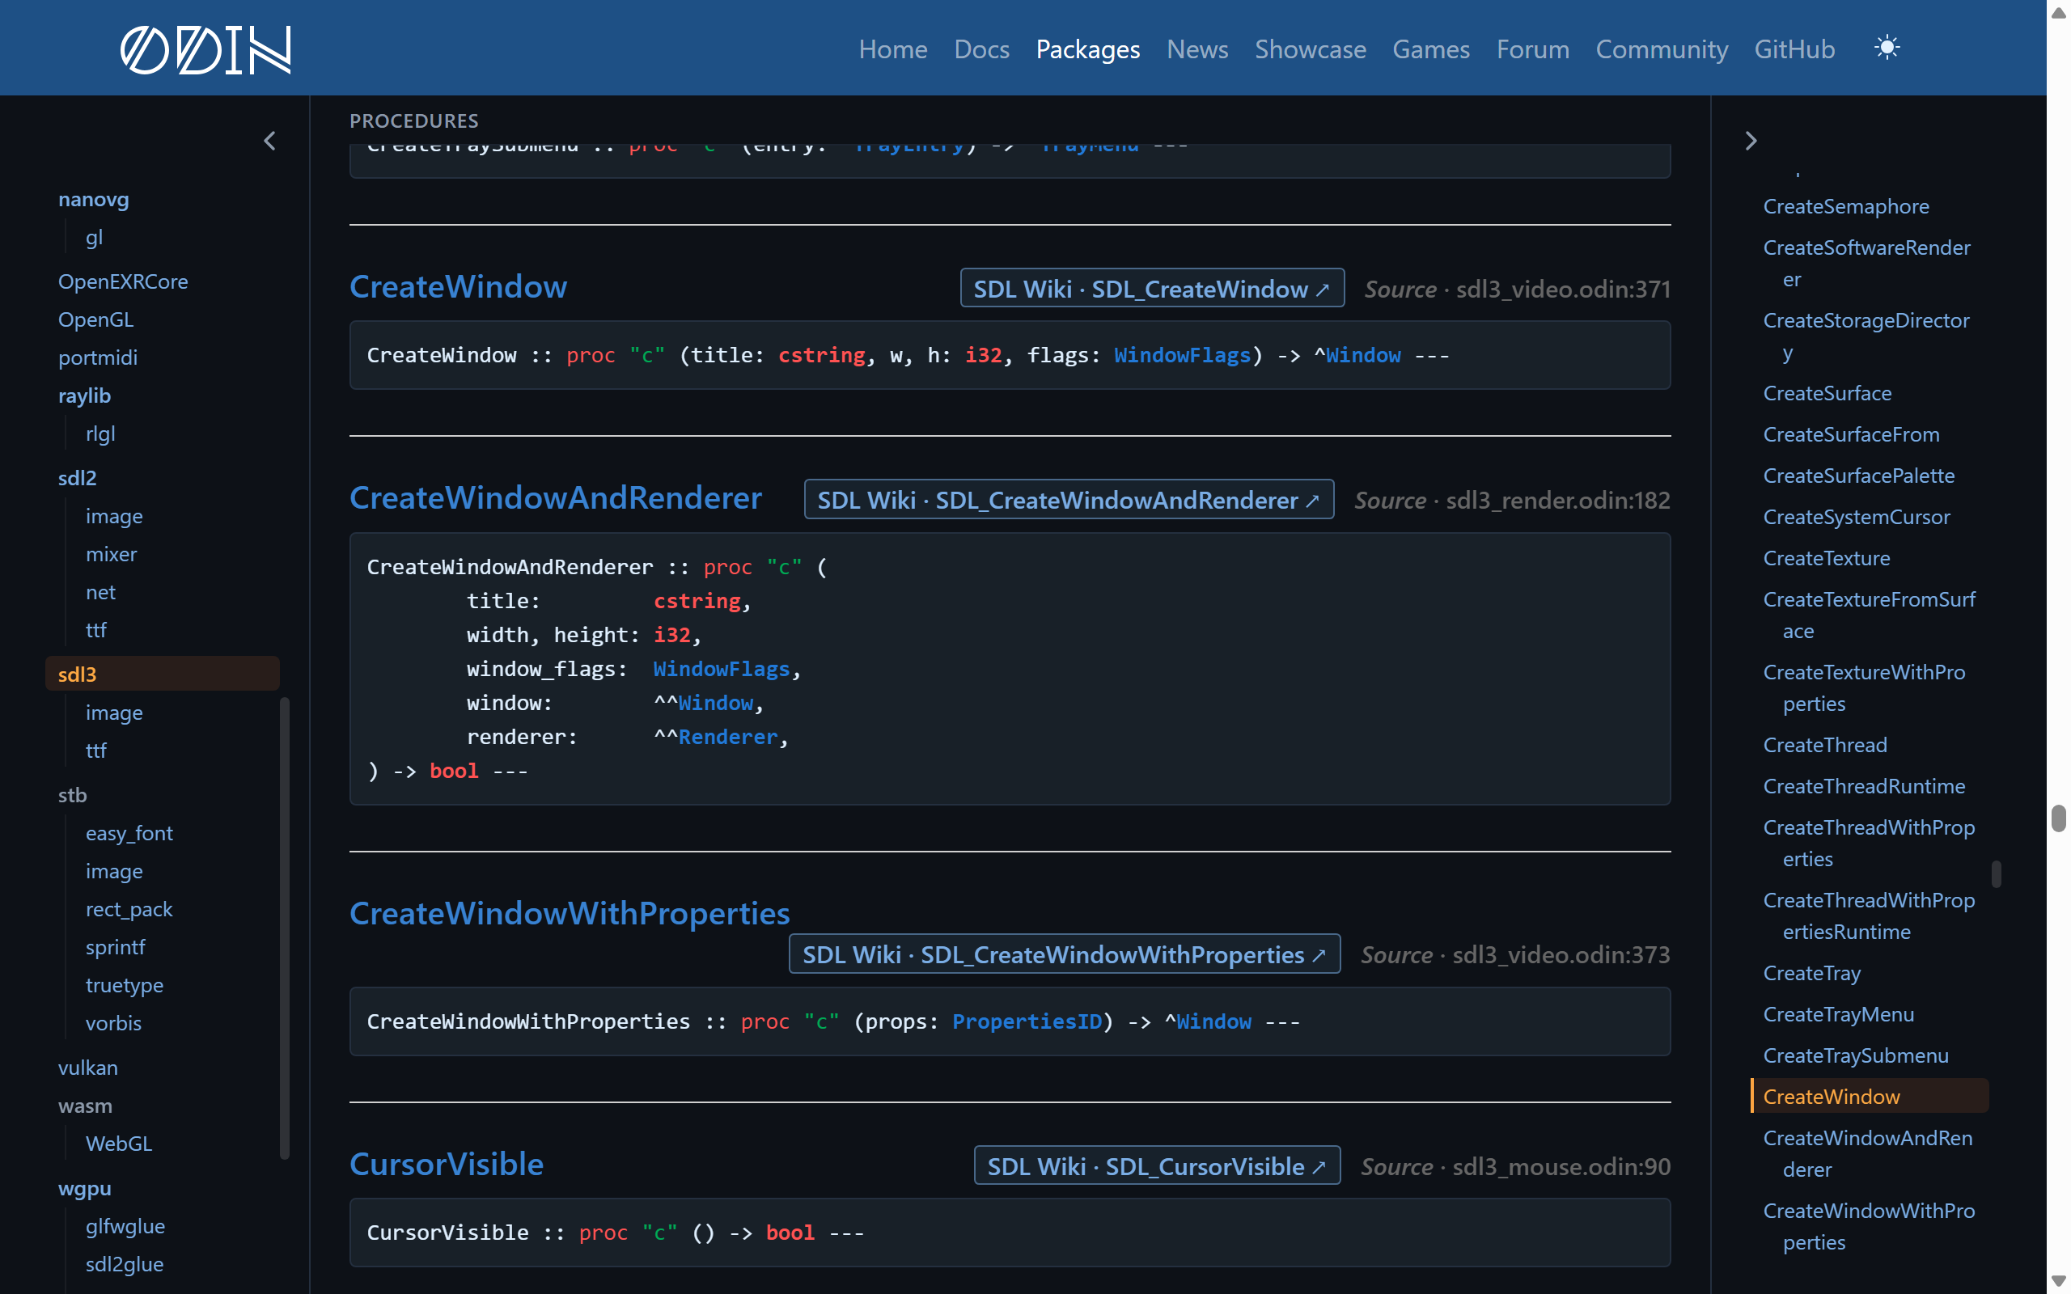Toggle the light/dark theme sun icon
This screenshot has height=1294, width=2071.
(1887, 48)
